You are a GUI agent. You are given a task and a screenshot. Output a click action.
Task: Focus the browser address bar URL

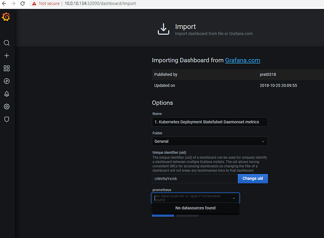[x=100, y=3]
